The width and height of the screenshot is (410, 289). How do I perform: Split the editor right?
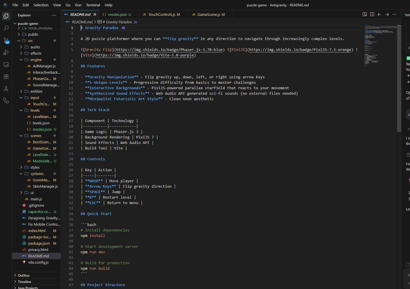coord(372,15)
